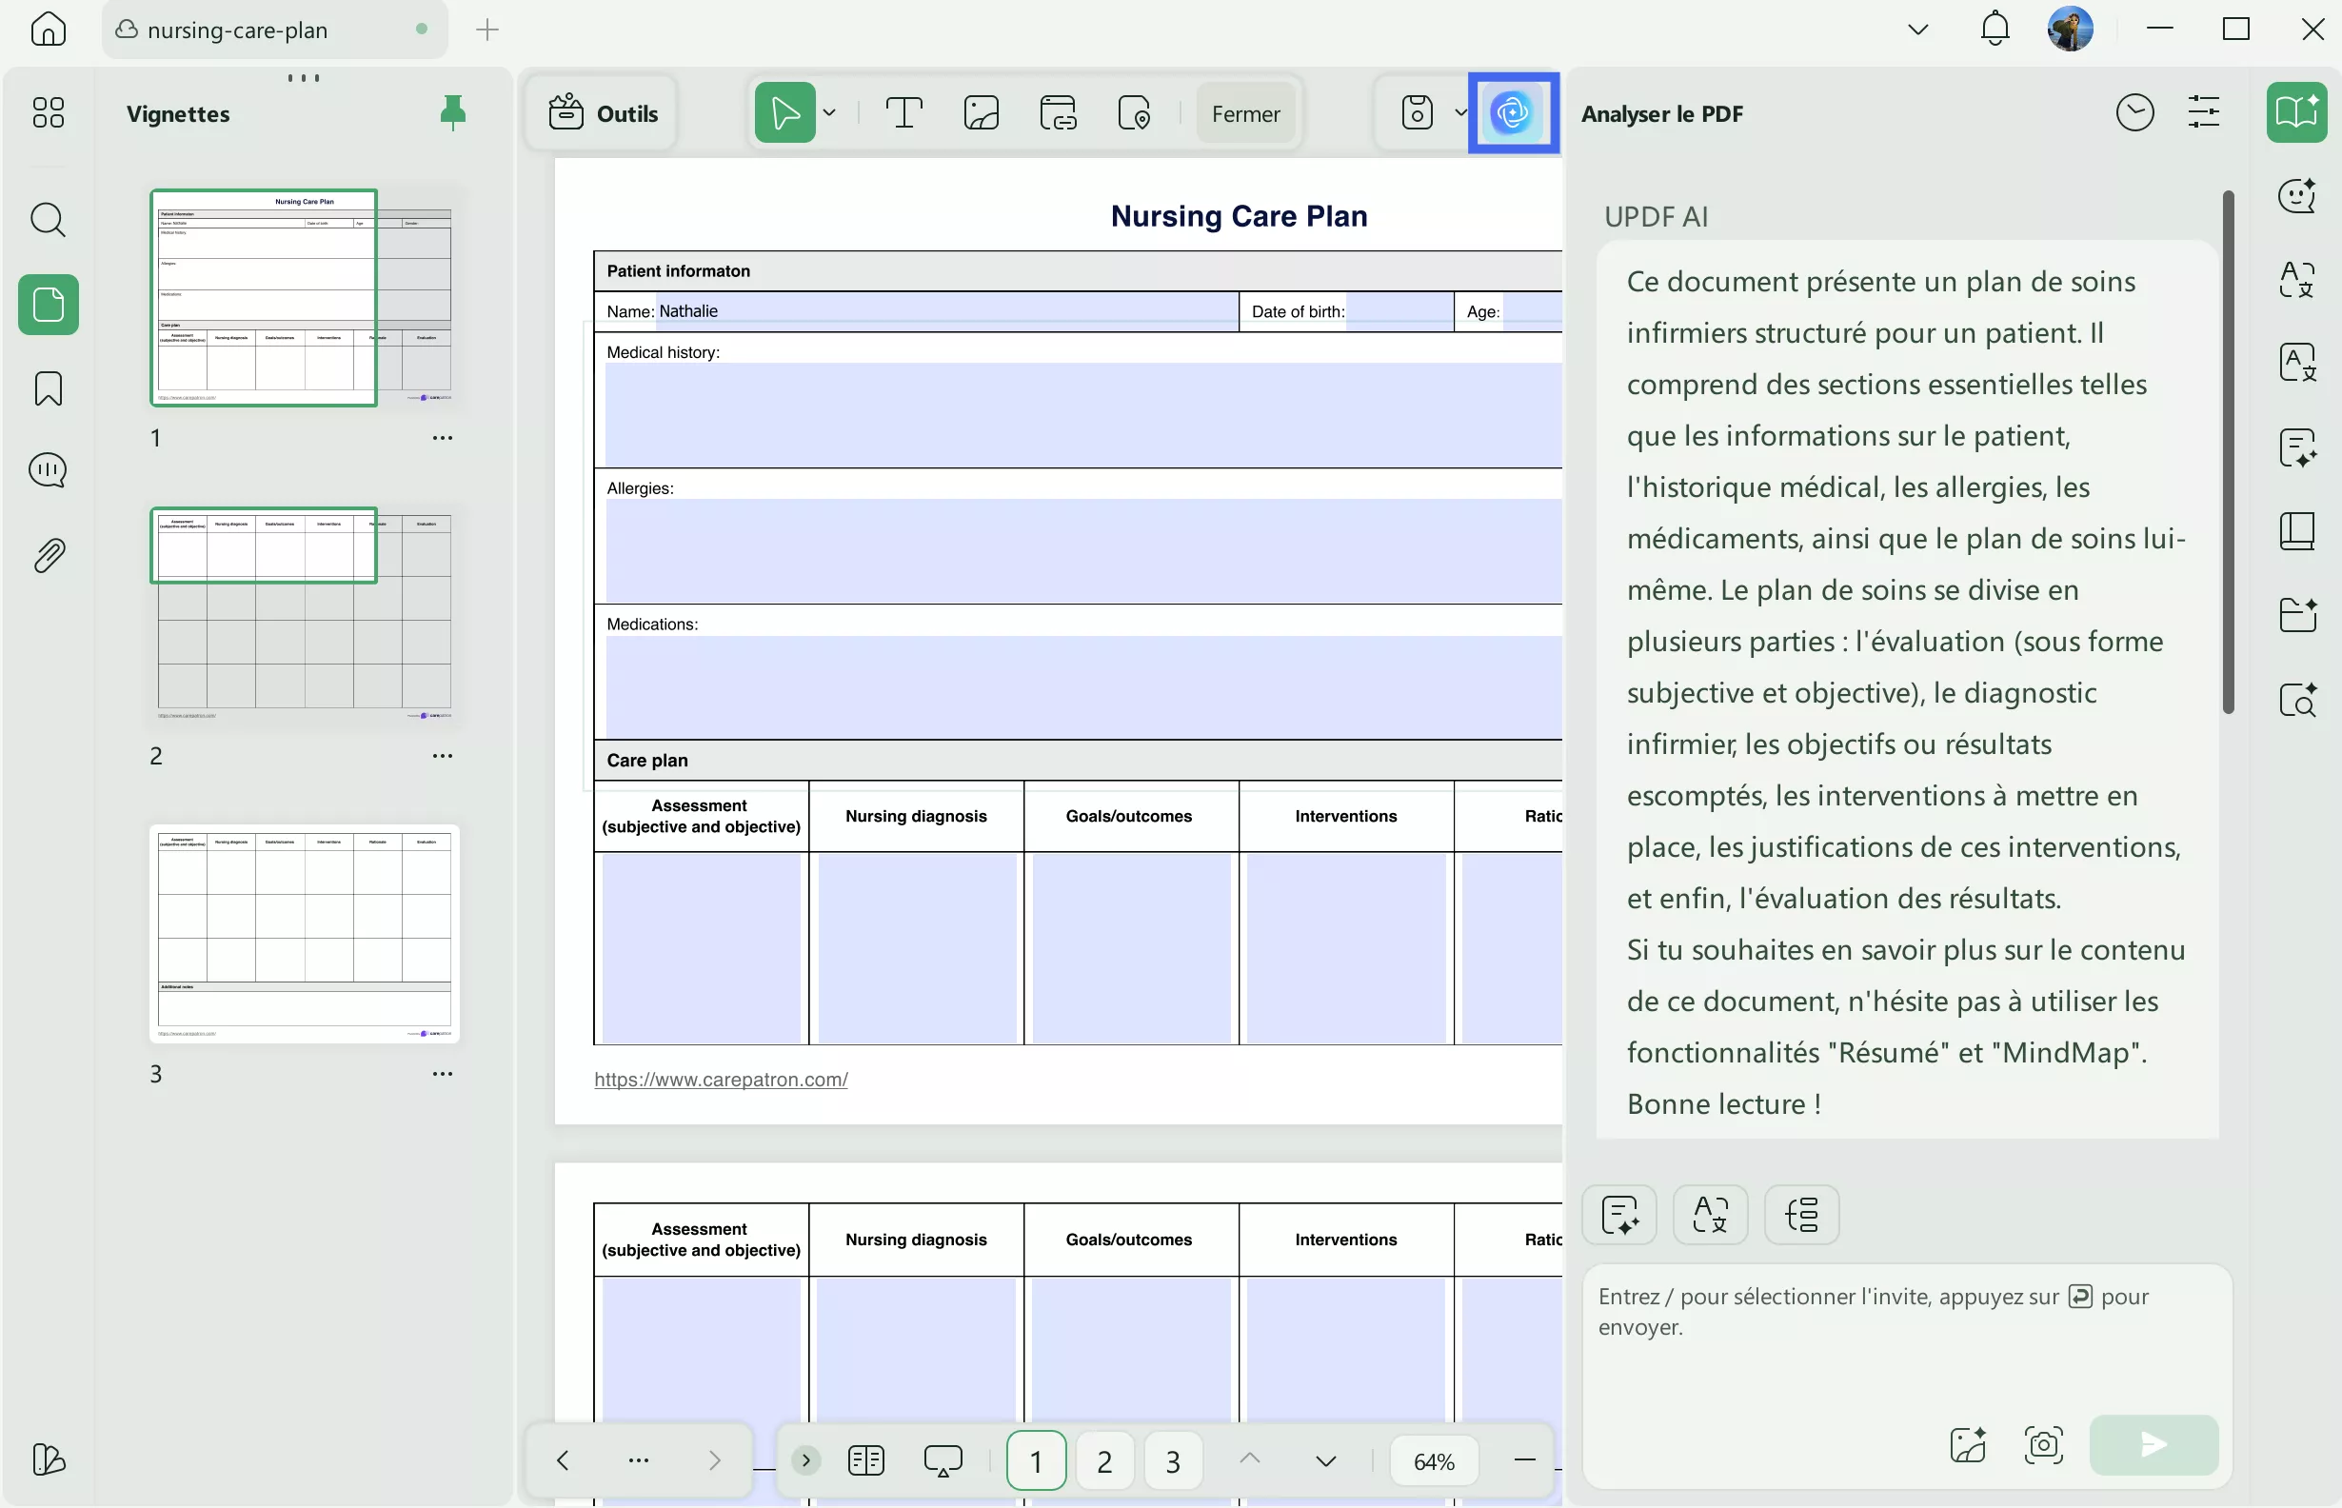Go to next view arrow

click(x=715, y=1460)
